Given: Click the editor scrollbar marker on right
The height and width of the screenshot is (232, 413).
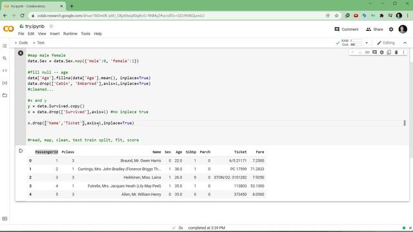Looking at the screenshot, I should pyautogui.click(x=405, y=123).
